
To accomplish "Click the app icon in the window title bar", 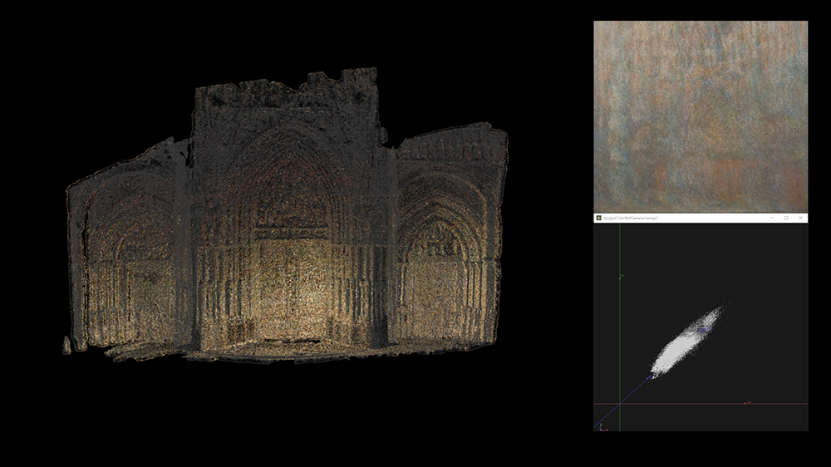I will (598, 218).
